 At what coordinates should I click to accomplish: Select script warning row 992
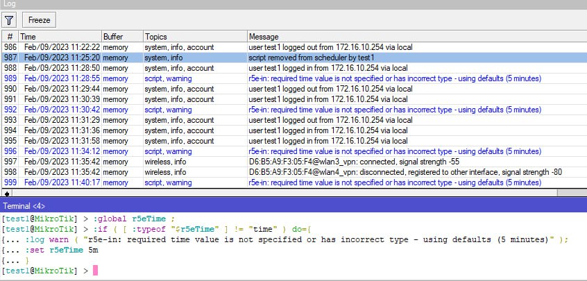click(294, 110)
